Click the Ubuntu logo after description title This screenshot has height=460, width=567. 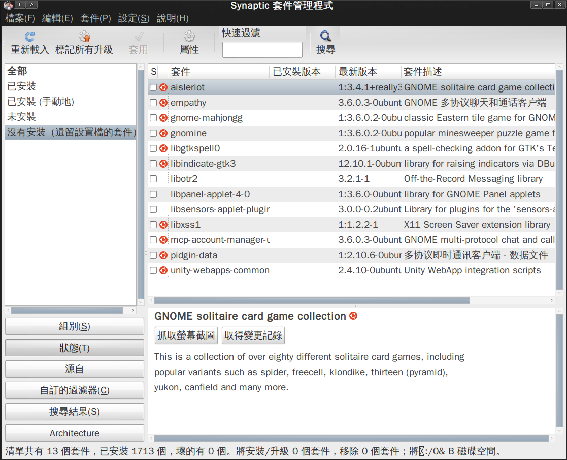353,316
